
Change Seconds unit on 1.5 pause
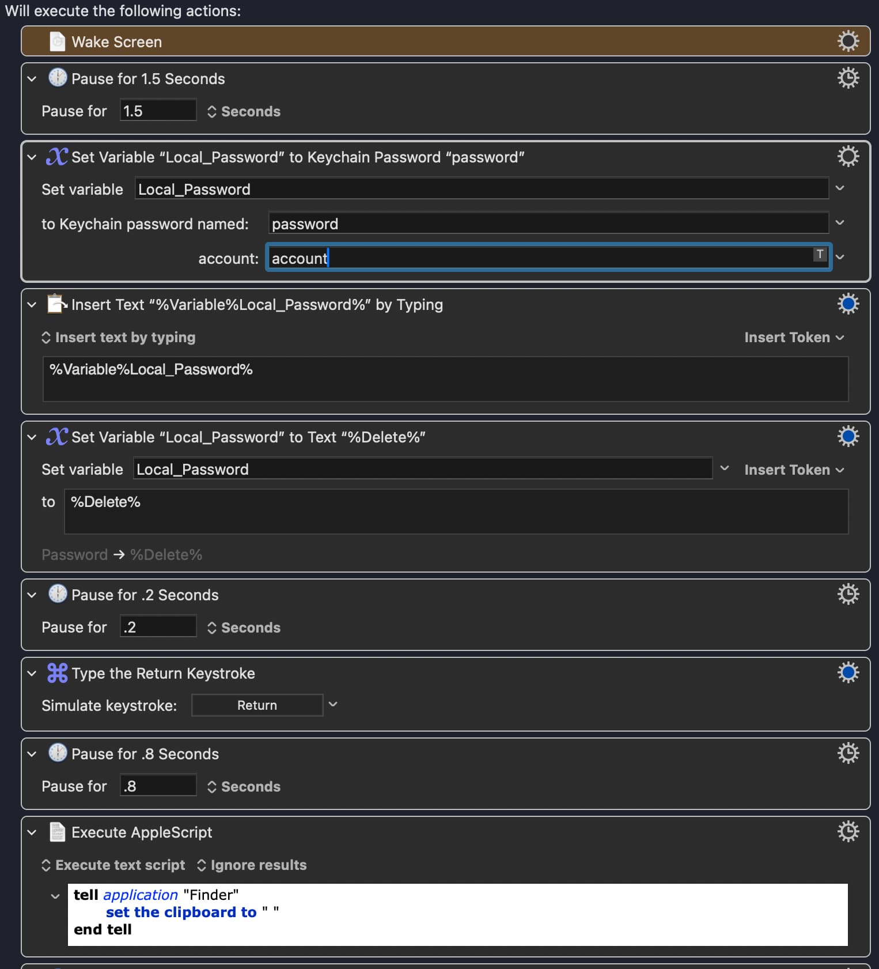(x=244, y=112)
